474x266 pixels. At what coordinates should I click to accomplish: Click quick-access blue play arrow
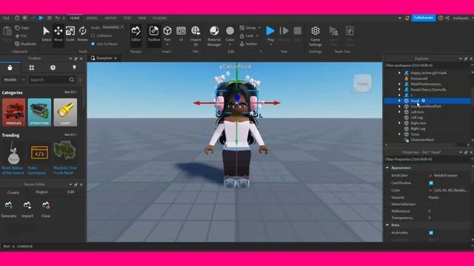pyautogui.click(x=41, y=18)
